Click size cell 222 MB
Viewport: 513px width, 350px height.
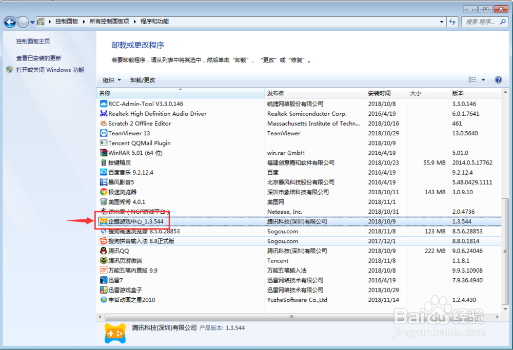(x=435, y=251)
